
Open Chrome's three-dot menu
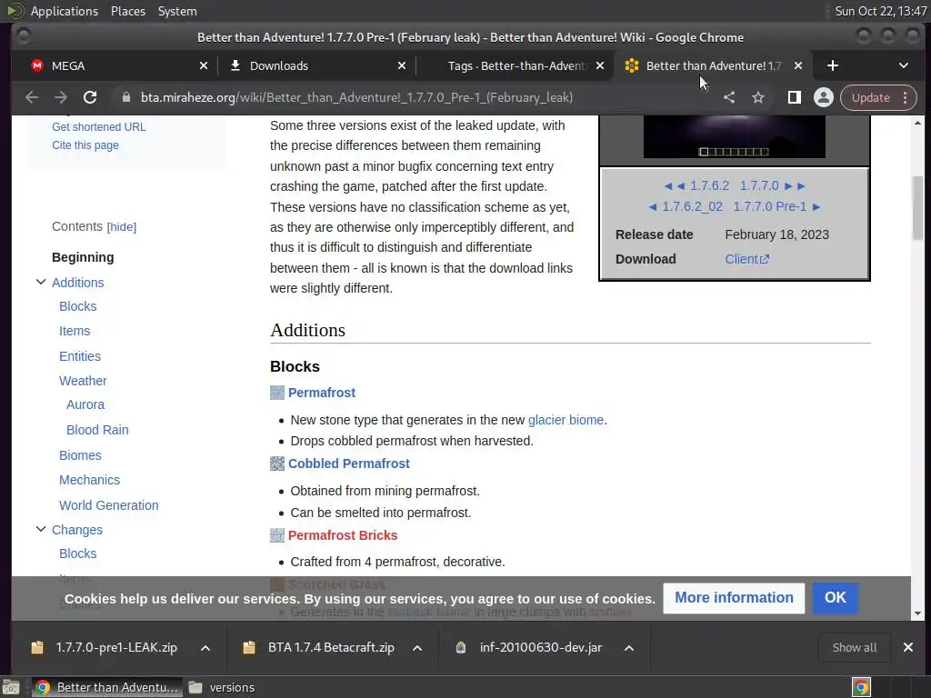click(x=906, y=97)
